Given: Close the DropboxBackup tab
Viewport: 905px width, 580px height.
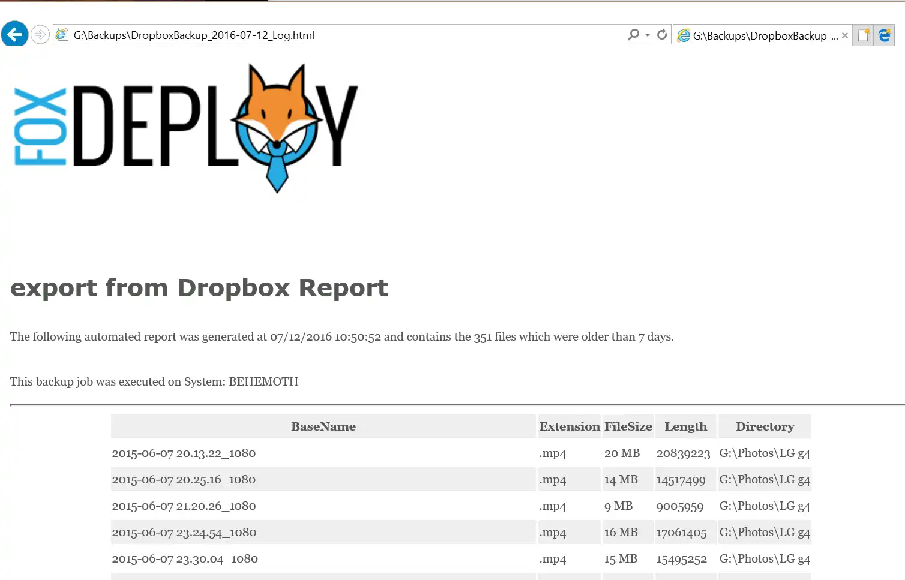Looking at the screenshot, I should (845, 35).
